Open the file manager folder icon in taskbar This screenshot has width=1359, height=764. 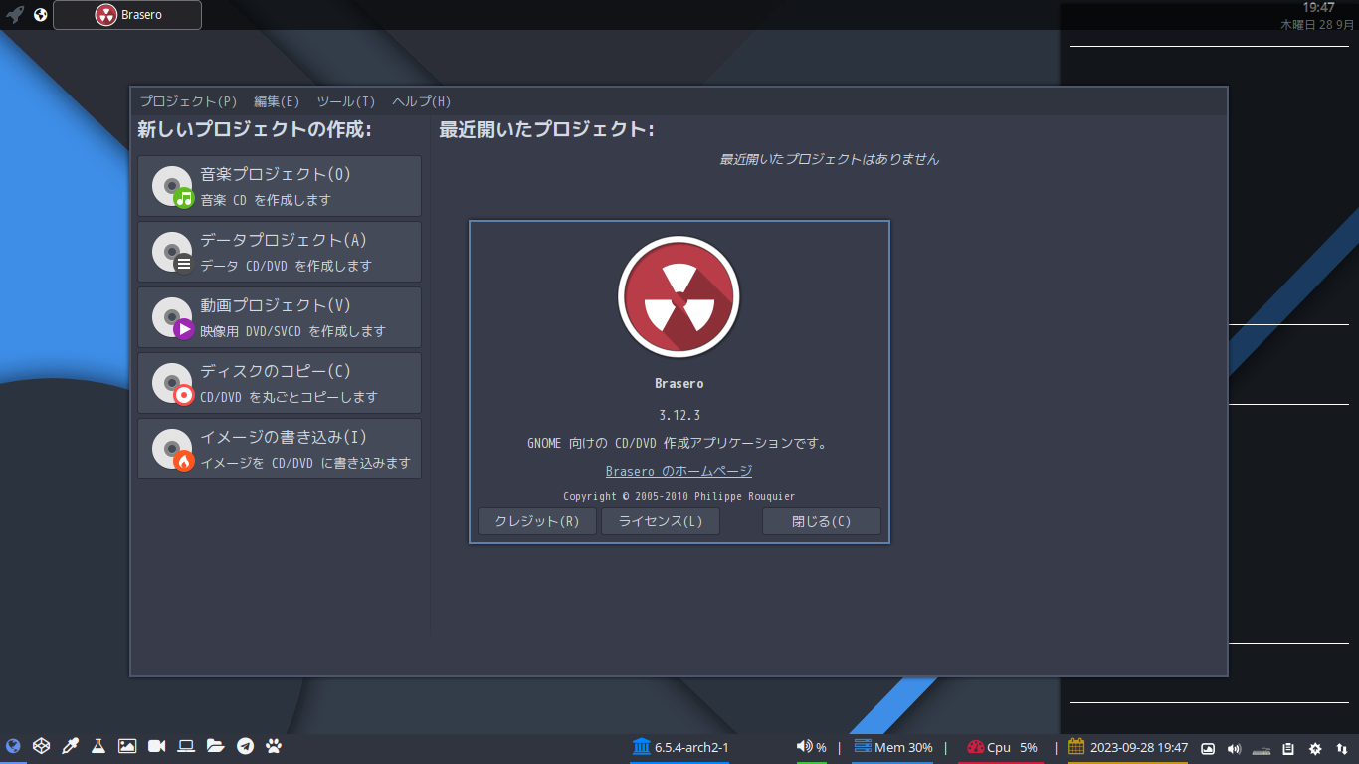pos(215,746)
